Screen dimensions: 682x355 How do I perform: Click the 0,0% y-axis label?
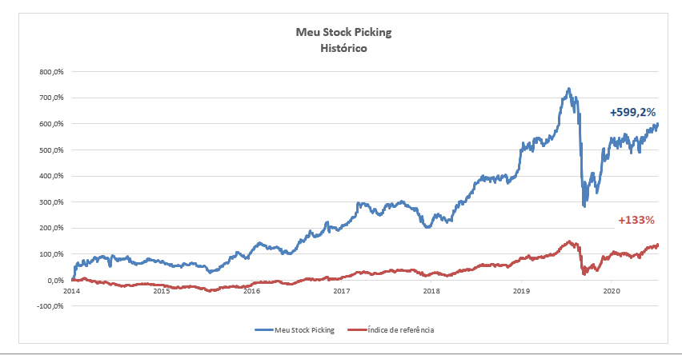[55, 281]
